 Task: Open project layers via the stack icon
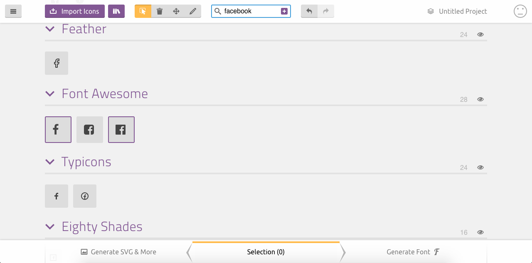pos(430,11)
